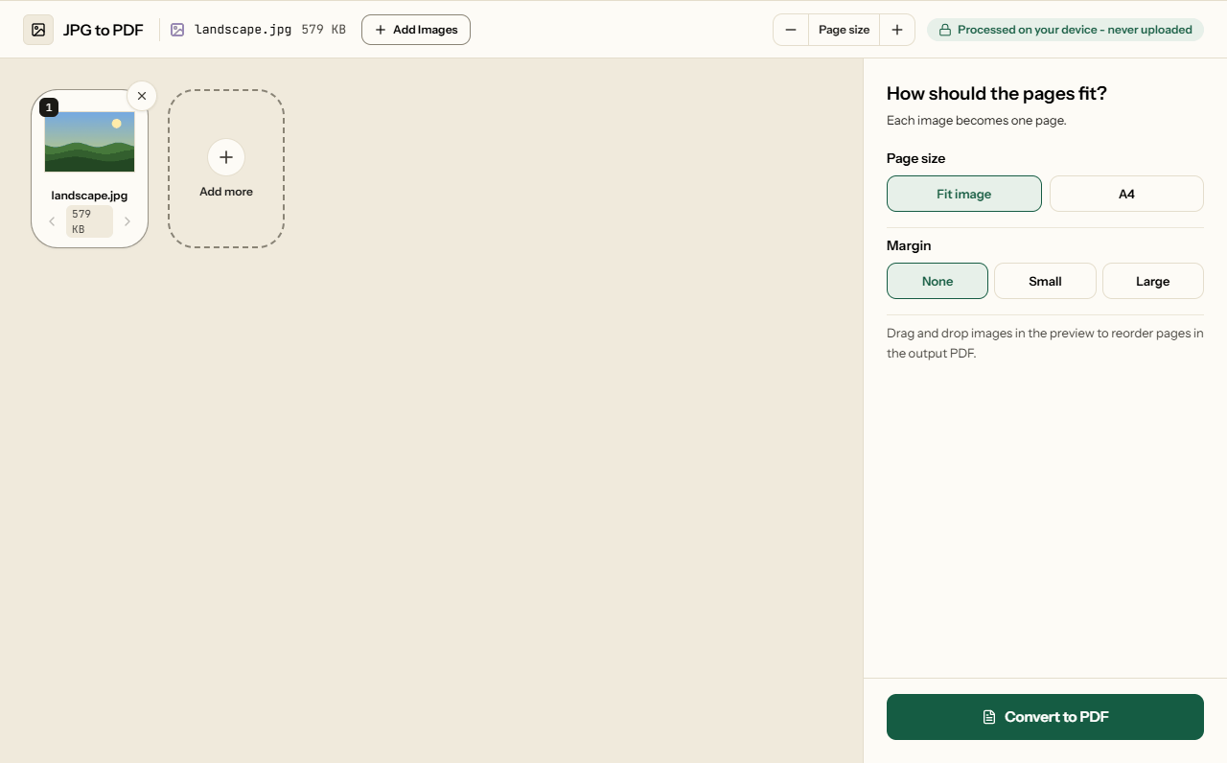Click the 'How should the pages fit?' heading

997,93
